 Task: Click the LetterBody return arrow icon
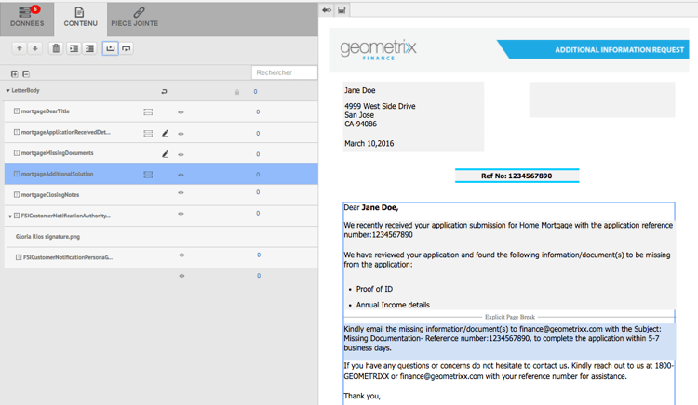tap(164, 91)
